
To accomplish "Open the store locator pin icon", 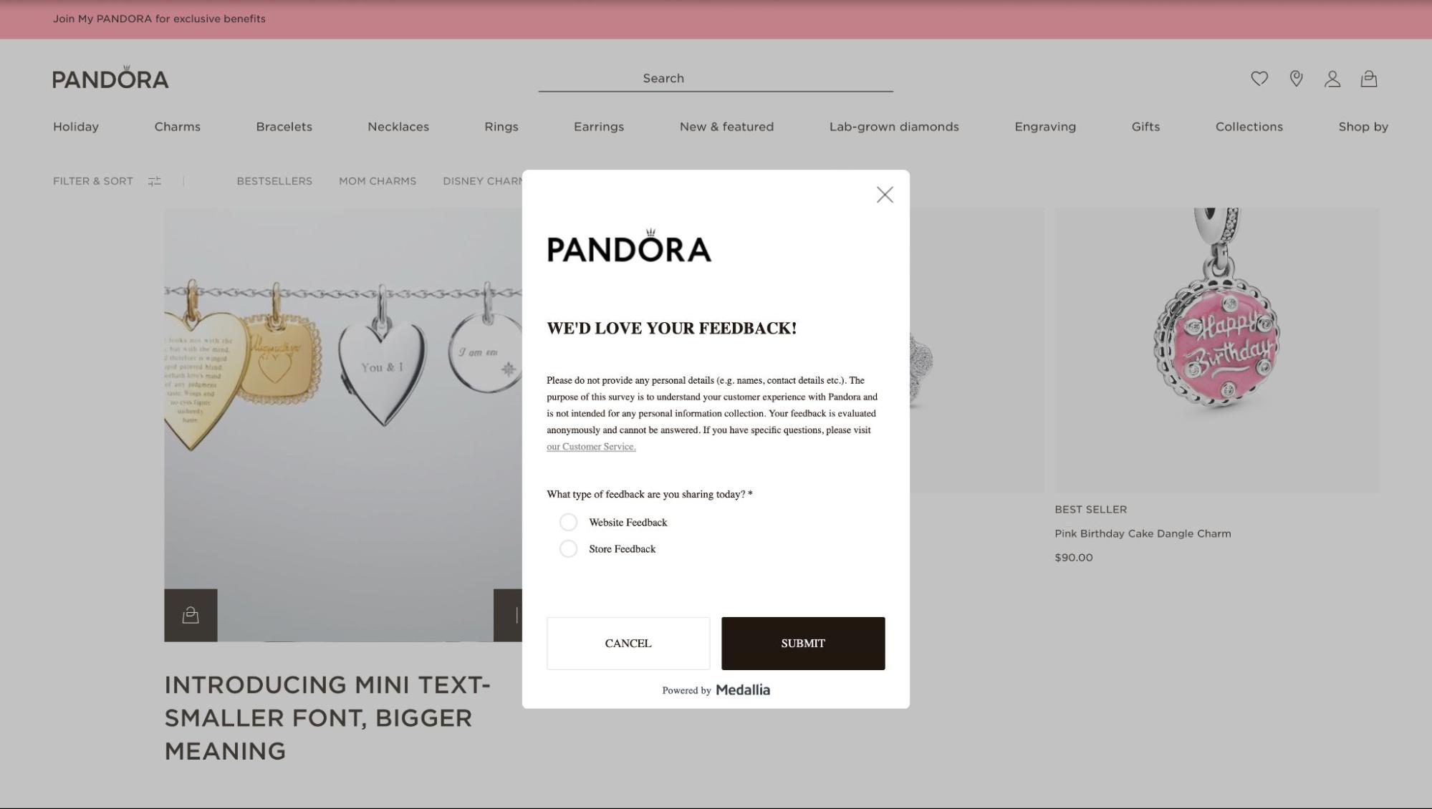I will click(1296, 79).
